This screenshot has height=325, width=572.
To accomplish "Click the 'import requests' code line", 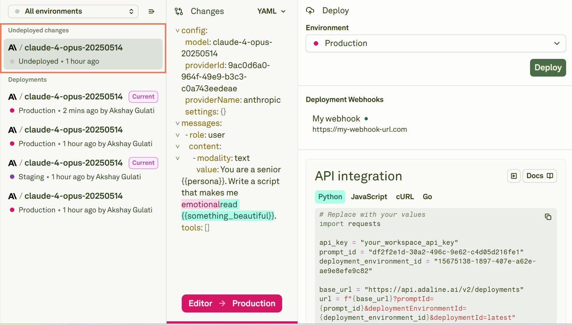I will [x=350, y=224].
